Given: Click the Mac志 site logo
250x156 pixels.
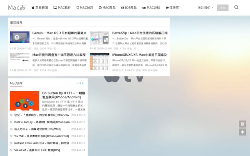Looking at the screenshot, I should tap(16, 8).
